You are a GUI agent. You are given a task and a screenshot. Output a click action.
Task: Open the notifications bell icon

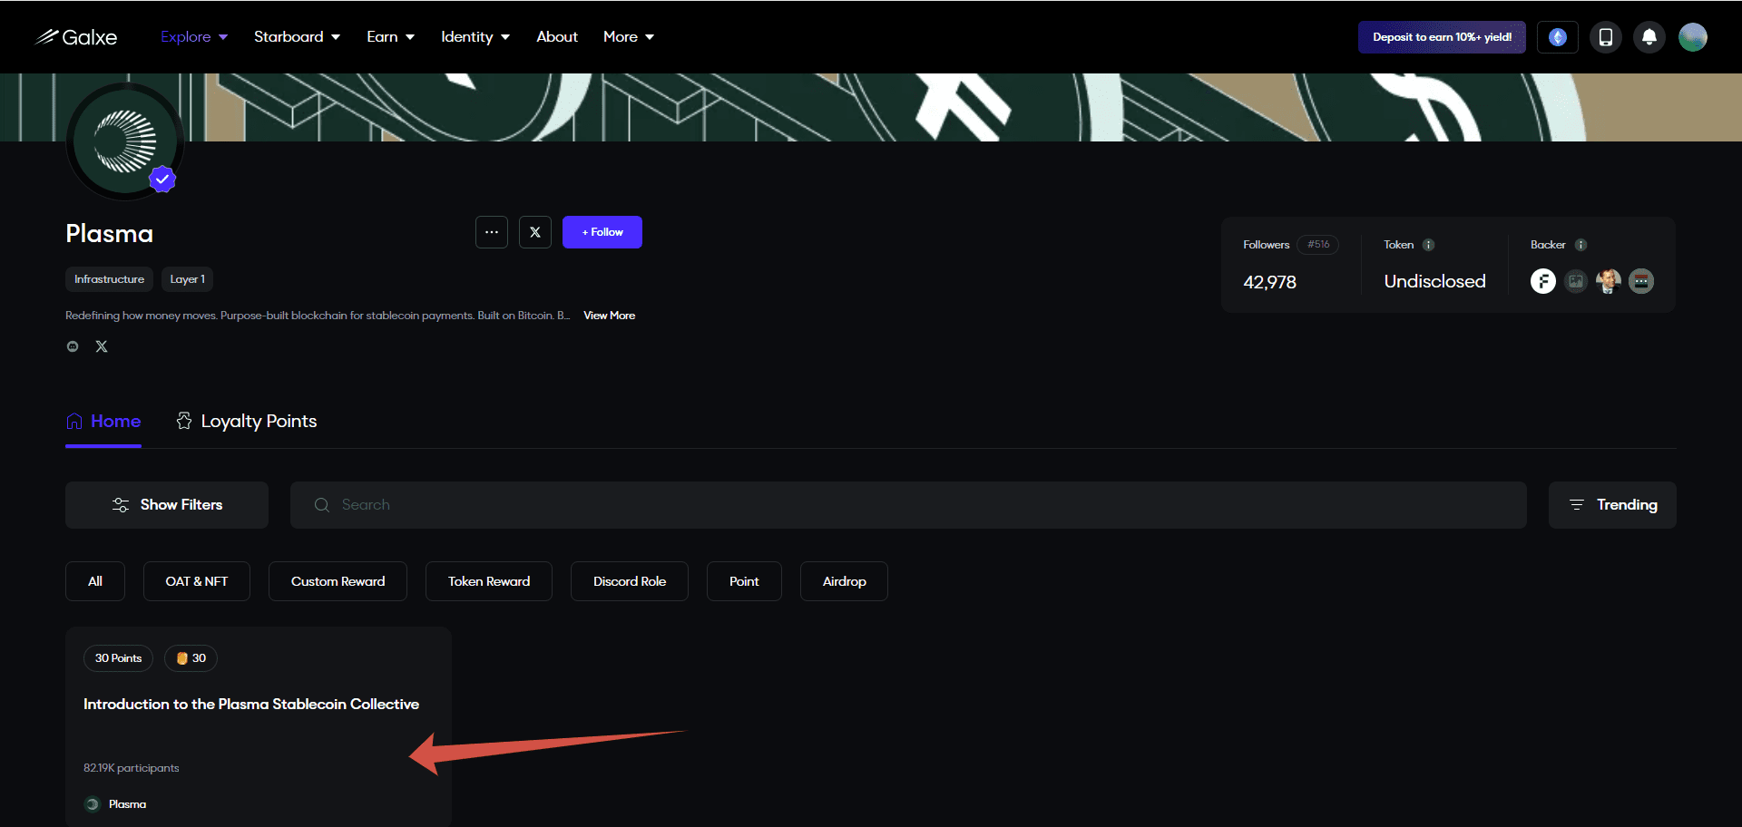[x=1649, y=37]
